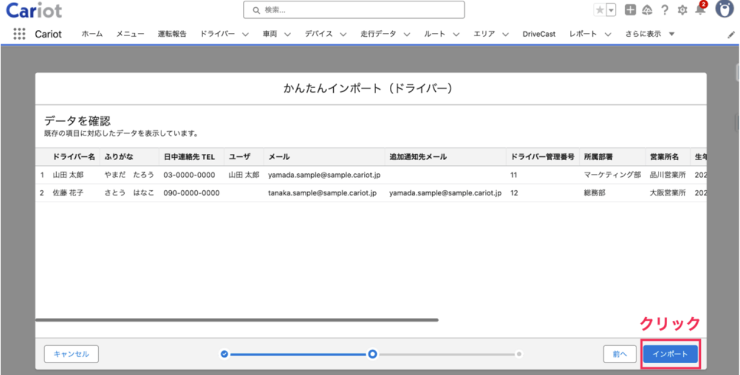This screenshot has height=375, width=740.
Task: Open the 車両 tab
Action: pos(270,34)
